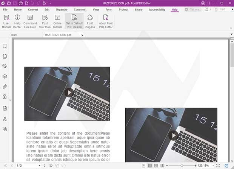
Task: Set Foxit as Default PDF Reader
Action: click(74, 21)
